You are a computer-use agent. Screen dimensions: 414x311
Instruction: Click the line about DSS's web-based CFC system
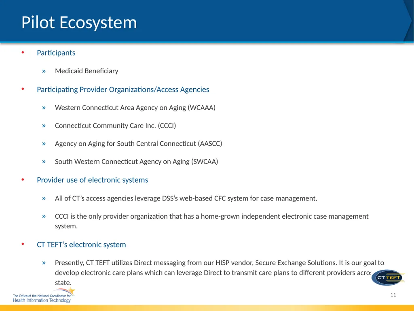pyautogui.click(x=186, y=198)
